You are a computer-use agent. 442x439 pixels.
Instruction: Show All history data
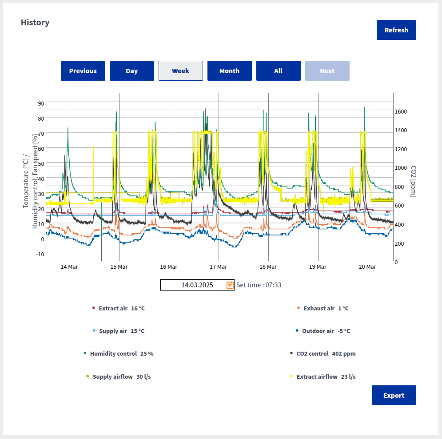click(x=279, y=71)
